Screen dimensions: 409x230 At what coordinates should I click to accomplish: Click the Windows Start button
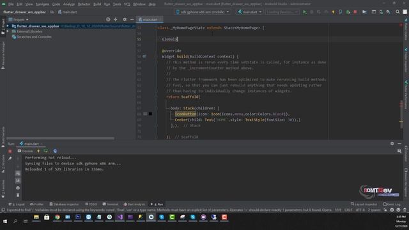pyautogui.click(x=5, y=222)
